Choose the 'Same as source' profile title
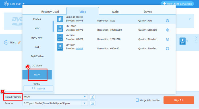Screen dimensions: 199x109 [x=74, y=17]
